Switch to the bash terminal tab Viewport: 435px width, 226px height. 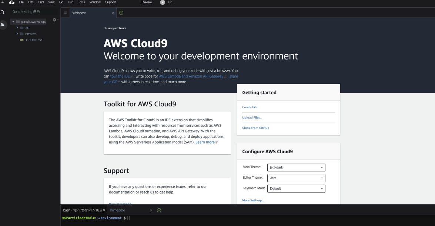(83, 210)
